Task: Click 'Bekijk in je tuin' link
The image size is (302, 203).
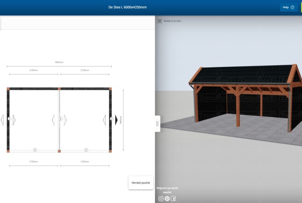Action: pos(170,21)
